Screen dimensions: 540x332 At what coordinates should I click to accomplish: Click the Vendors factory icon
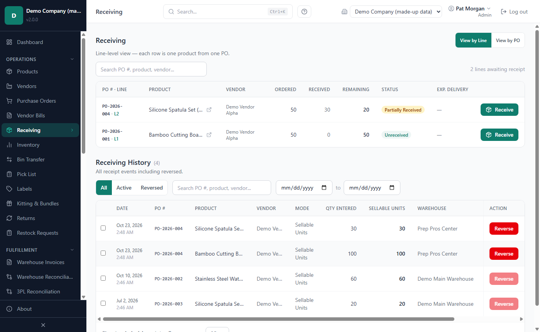coord(9,86)
